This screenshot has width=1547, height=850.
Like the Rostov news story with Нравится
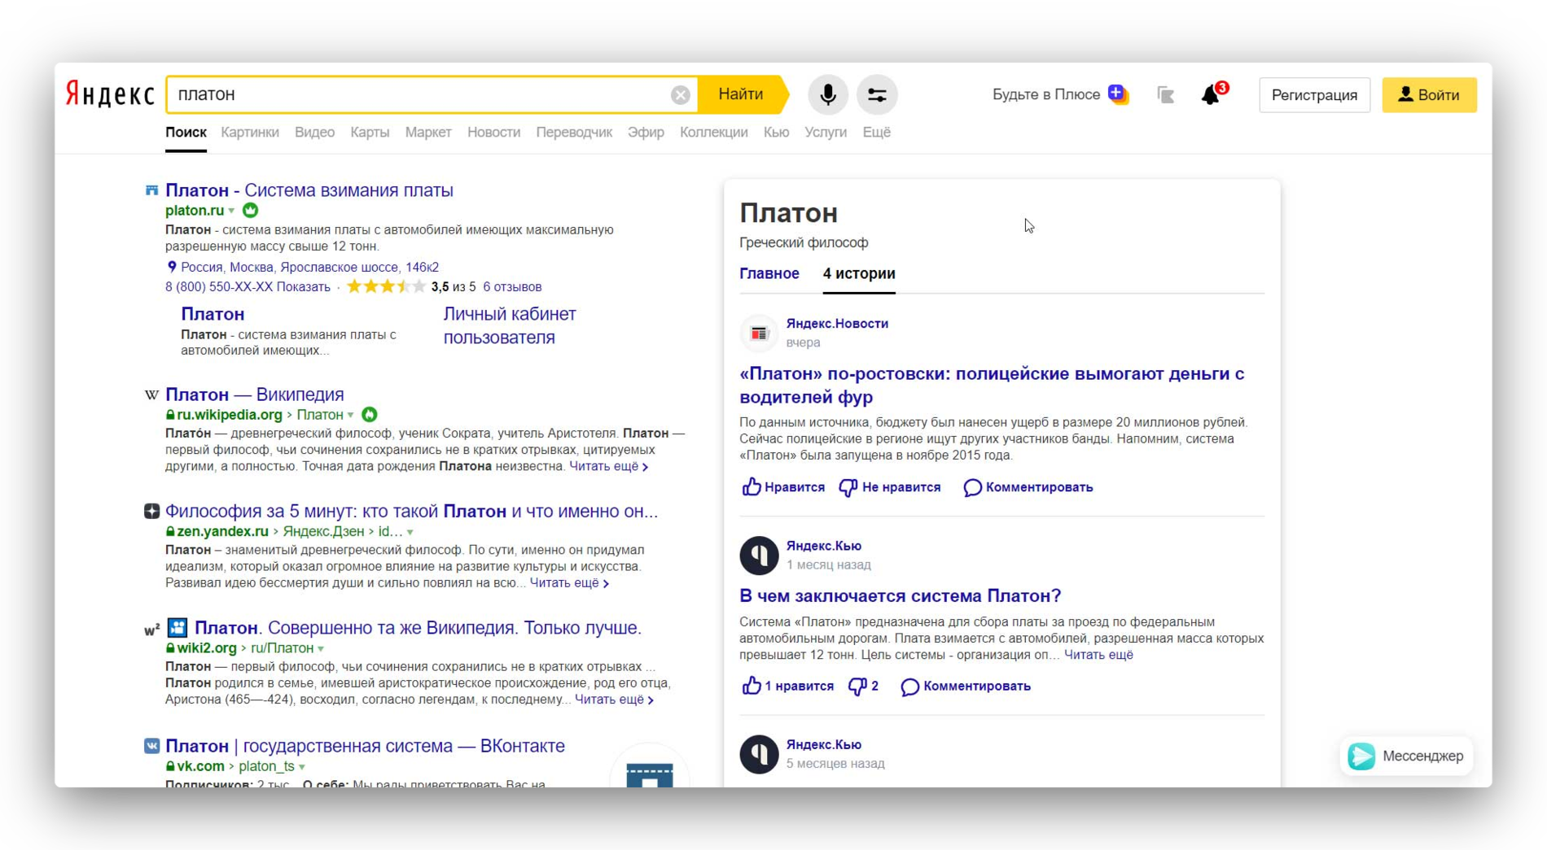point(783,487)
